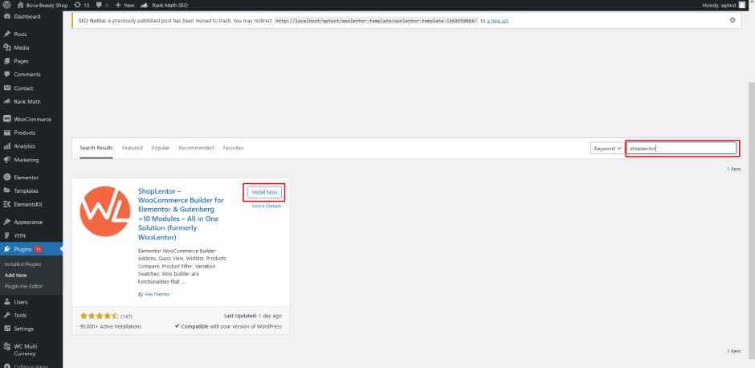Screen dimensions: 755x368
Task: Open Bosa Beauty Shop site home icon
Action: pos(21,5)
